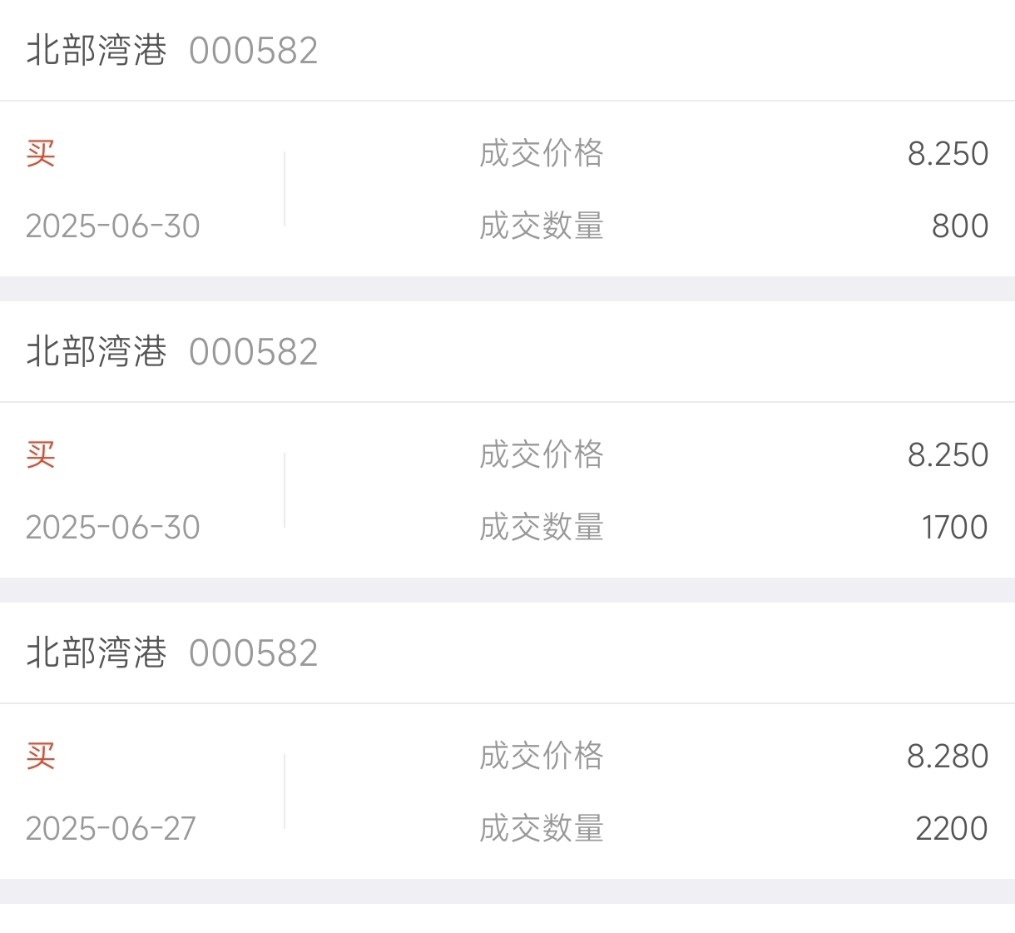The height and width of the screenshot is (933, 1015).
Task: Tap 成交数量 label beside 800
Action: (x=542, y=226)
